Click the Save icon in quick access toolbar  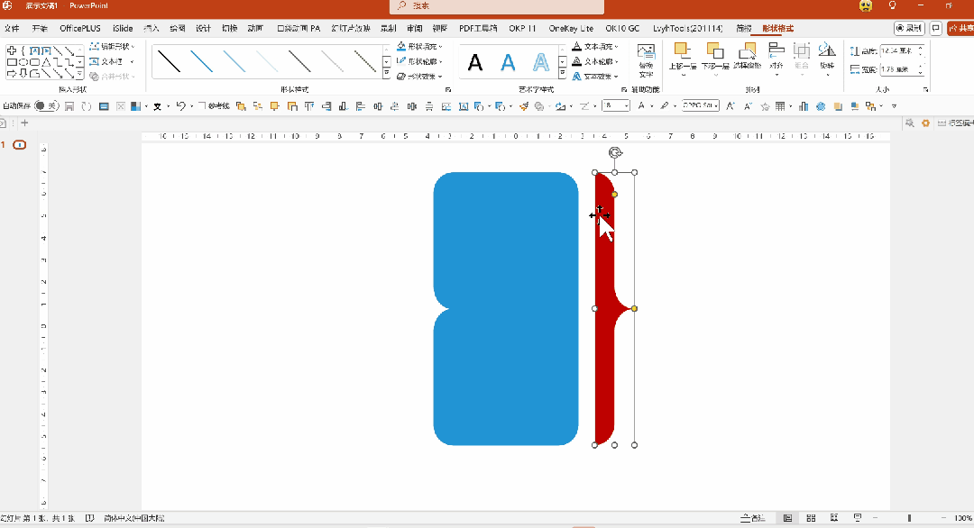point(69,106)
